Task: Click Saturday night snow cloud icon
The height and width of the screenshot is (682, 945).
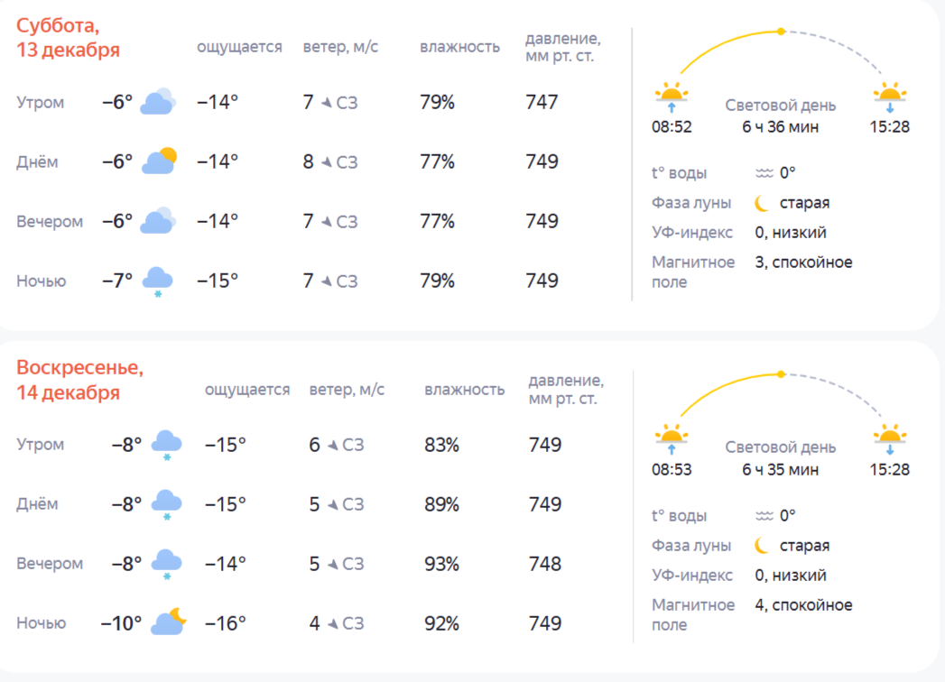Action: point(157,281)
